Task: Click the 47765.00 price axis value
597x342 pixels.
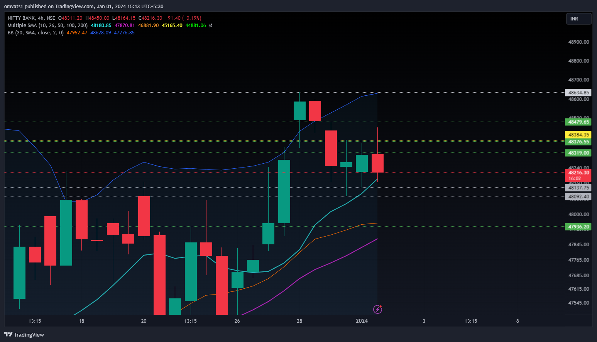Action: (x=578, y=260)
